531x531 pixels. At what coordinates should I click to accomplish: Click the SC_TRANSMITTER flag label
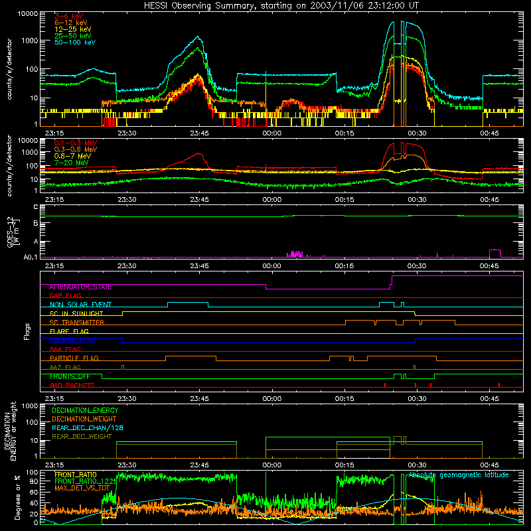pyautogui.click(x=76, y=323)
